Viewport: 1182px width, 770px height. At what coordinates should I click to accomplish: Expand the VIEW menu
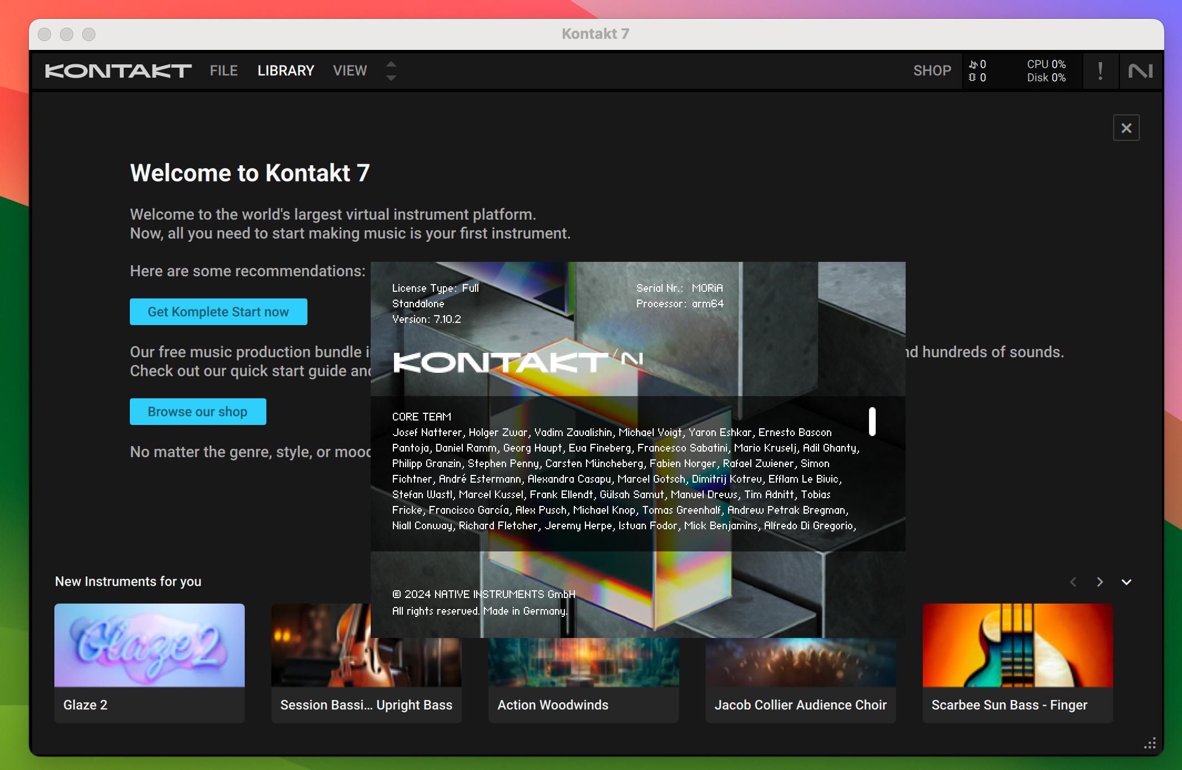click(x=351, y=70)
